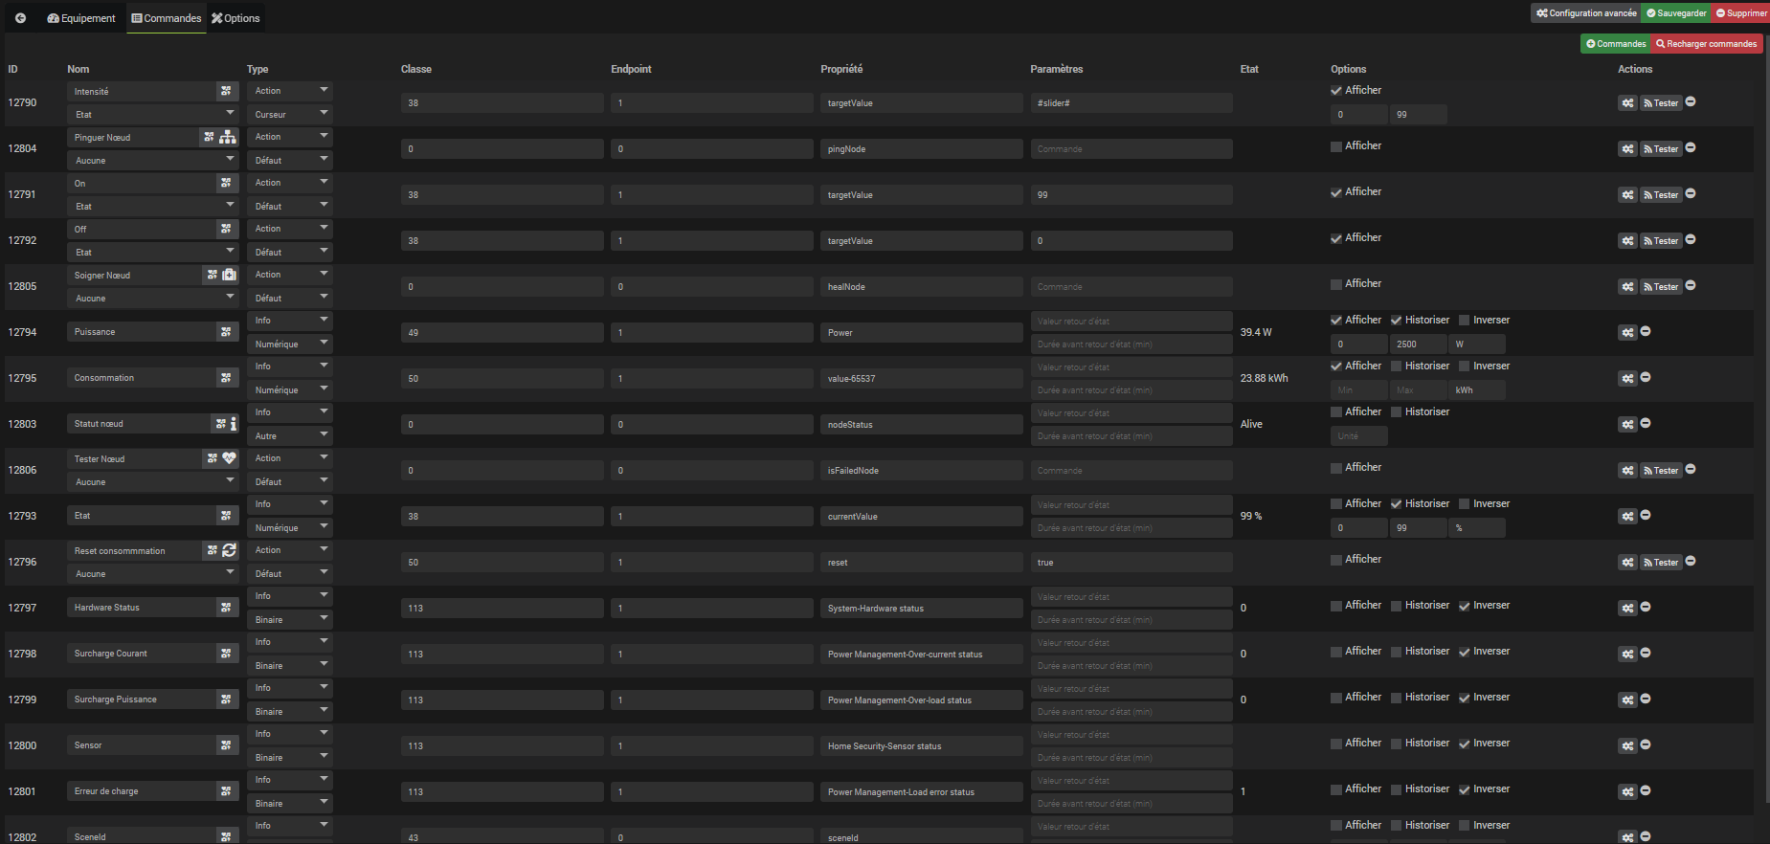Remove command 12790 with its minus icon
This screenshot has height=844, width=1770.
pyautogui.click(x=1691, y=101)
